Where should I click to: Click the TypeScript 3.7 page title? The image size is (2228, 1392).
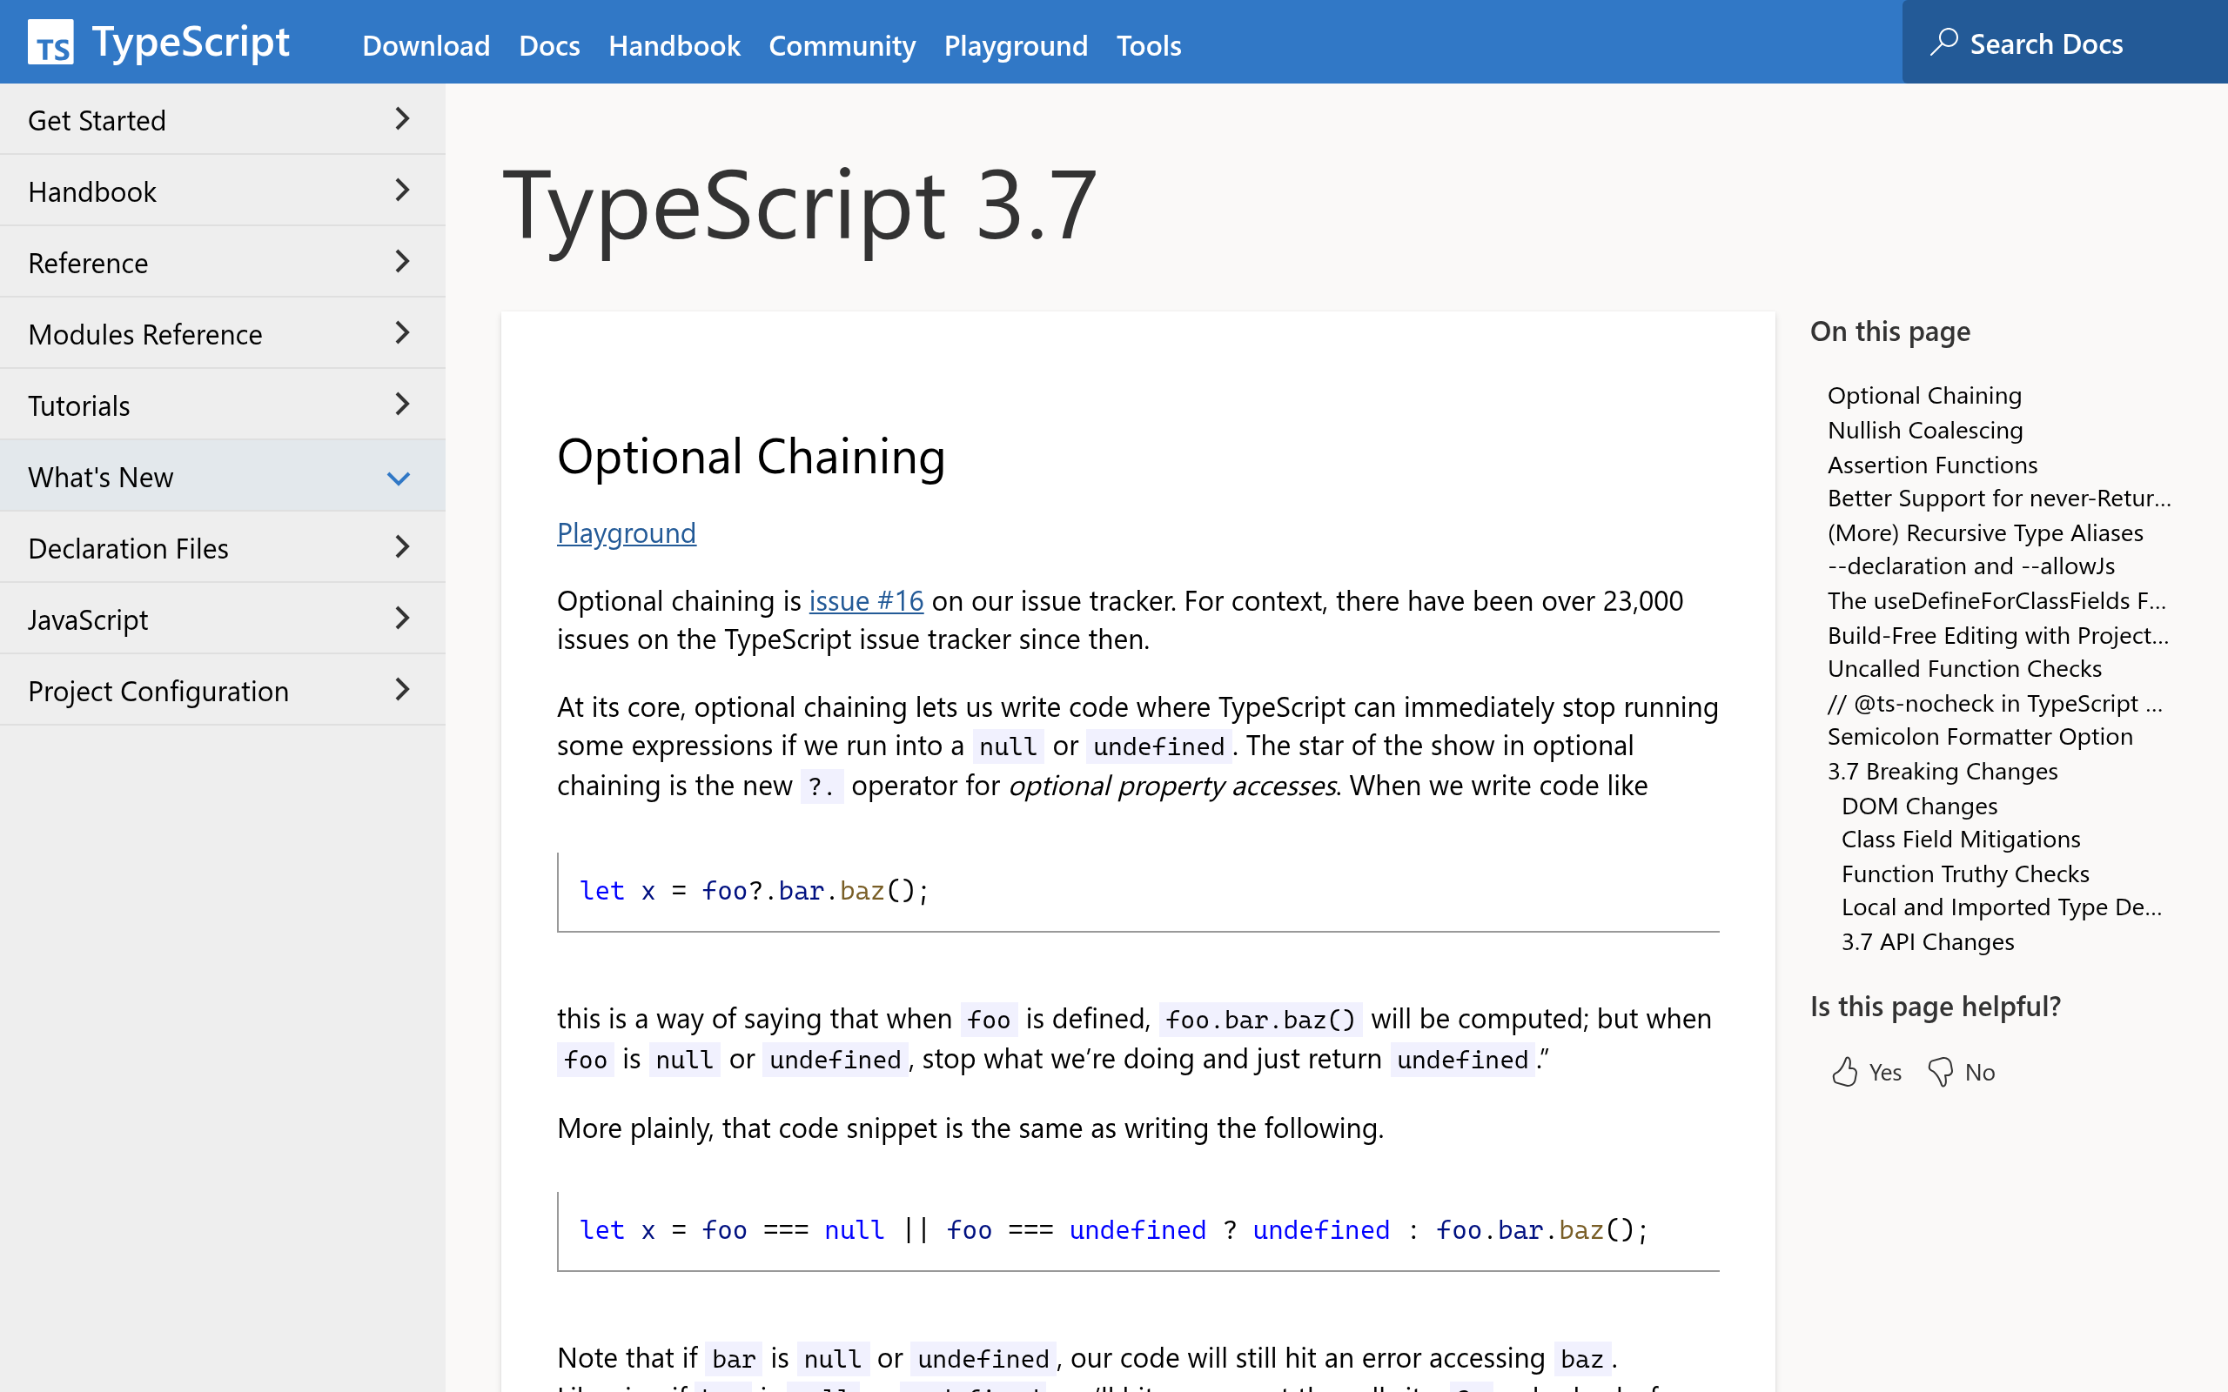(x=799, y=206)
